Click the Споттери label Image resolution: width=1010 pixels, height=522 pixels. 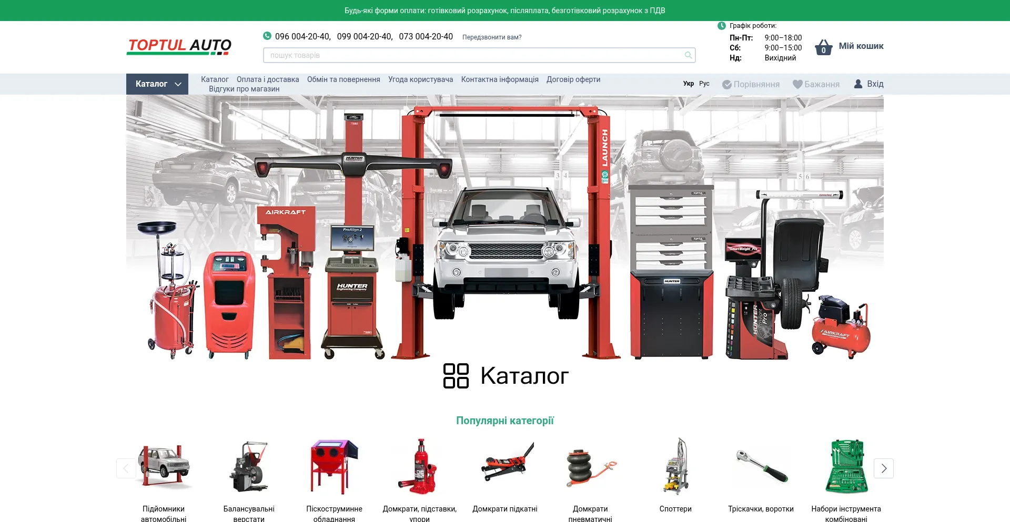tap(675, 509)
